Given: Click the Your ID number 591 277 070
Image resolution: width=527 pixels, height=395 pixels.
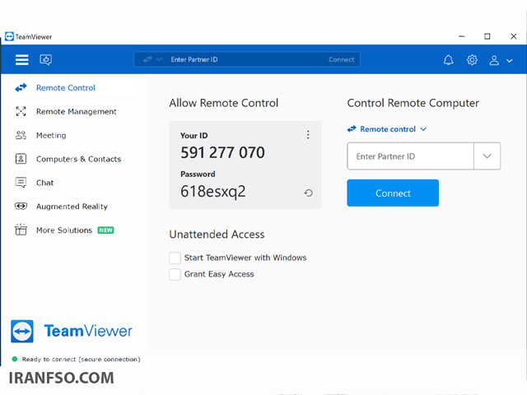Looking at the screenshot, I should pyautogui.click(x=222, y=152).
